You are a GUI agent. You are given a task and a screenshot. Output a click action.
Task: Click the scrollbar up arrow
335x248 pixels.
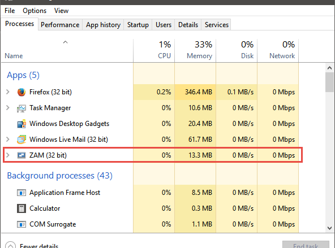[x=329, y=68]
